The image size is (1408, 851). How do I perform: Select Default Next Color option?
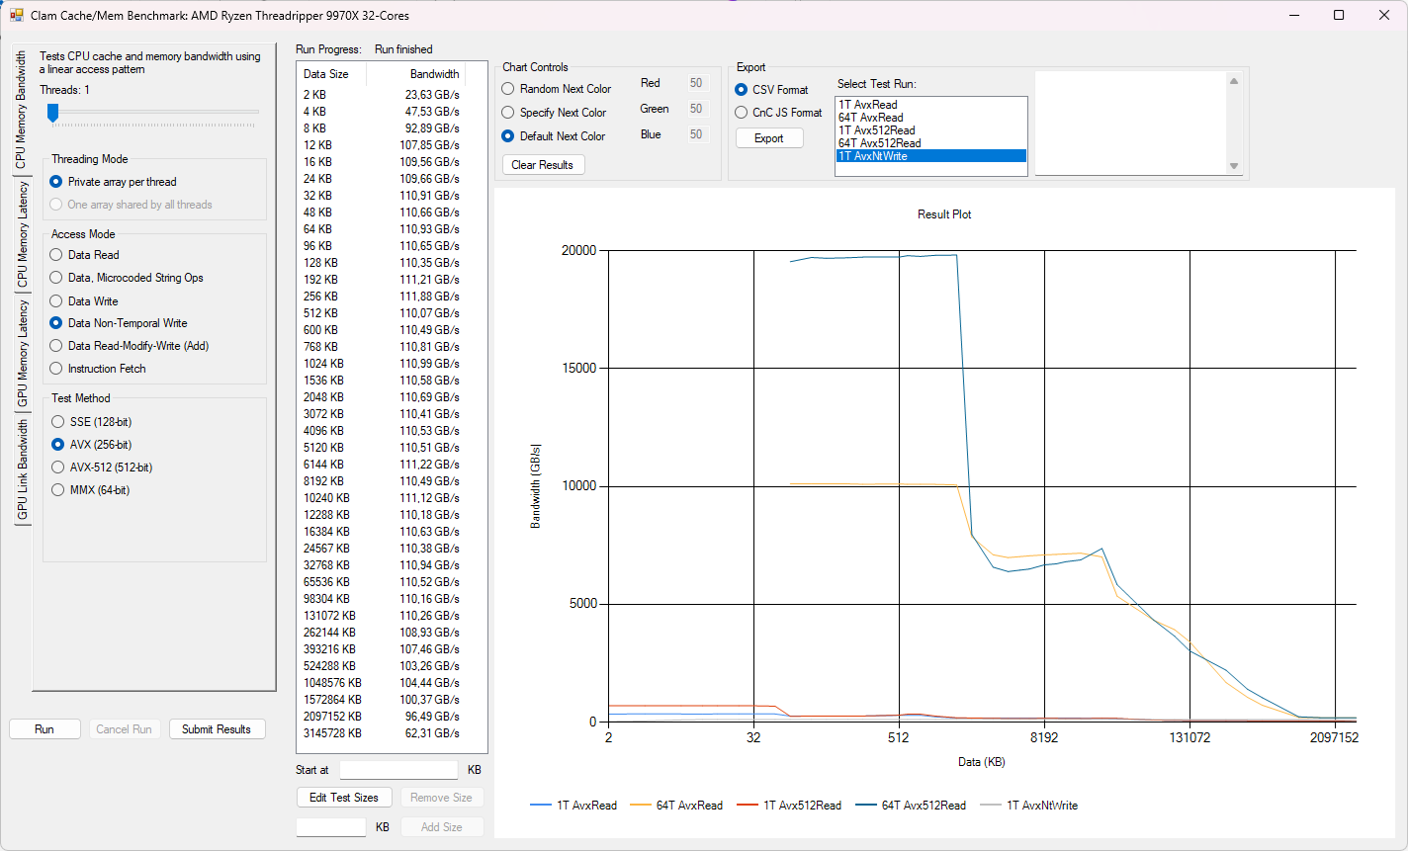[x=554, y=136]
